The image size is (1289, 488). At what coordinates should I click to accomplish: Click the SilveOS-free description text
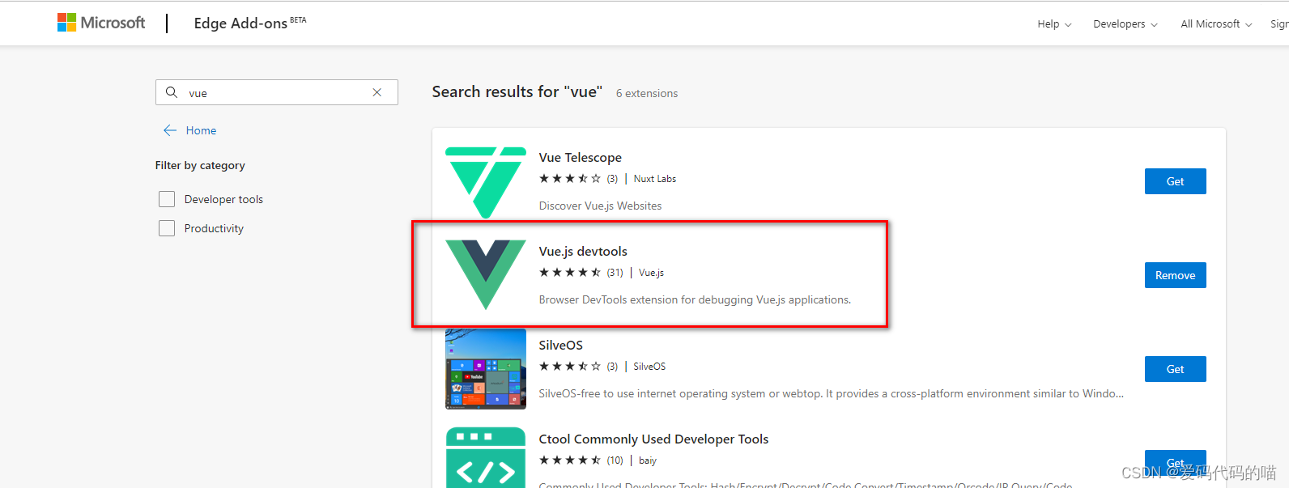coord(832,393)
